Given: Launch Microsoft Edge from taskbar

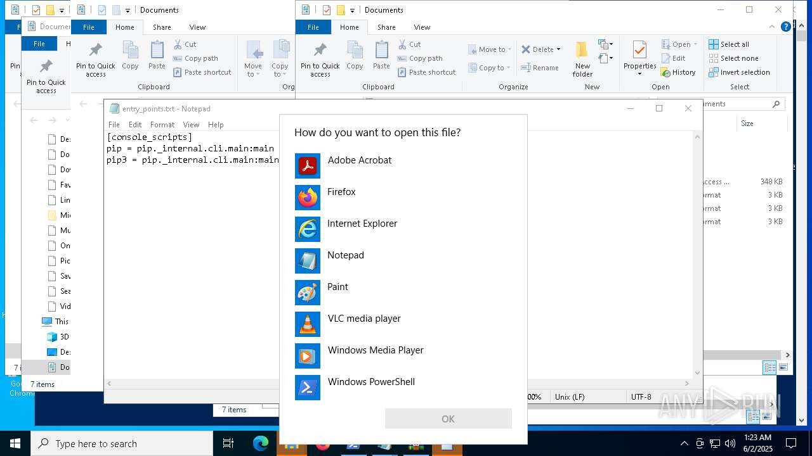Looking at the screenshot, I should coord(261,443).
